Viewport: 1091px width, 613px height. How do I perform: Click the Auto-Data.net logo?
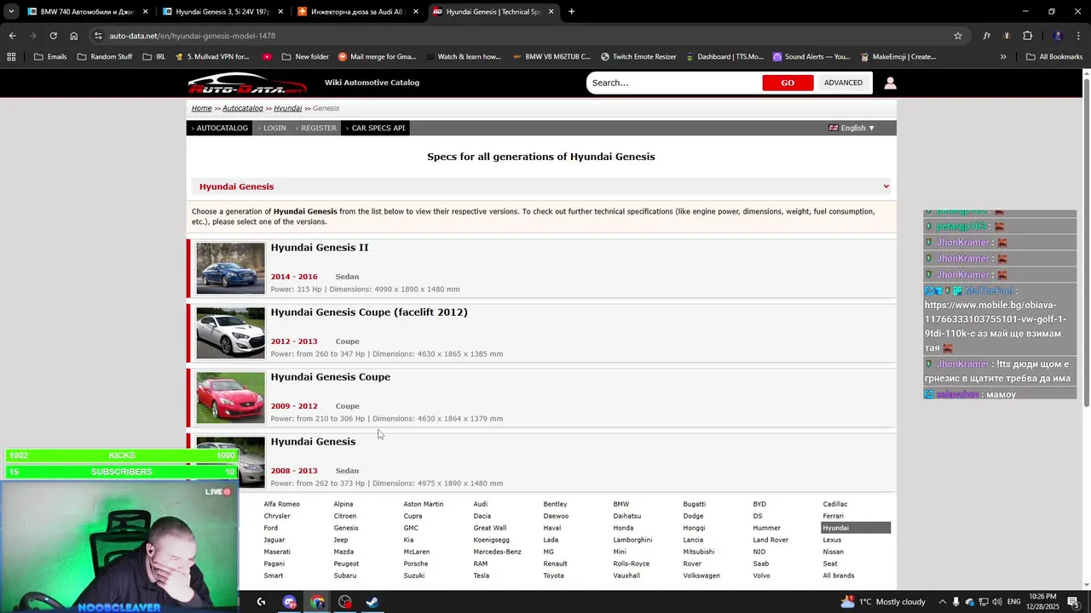click(x=246, y=83)
